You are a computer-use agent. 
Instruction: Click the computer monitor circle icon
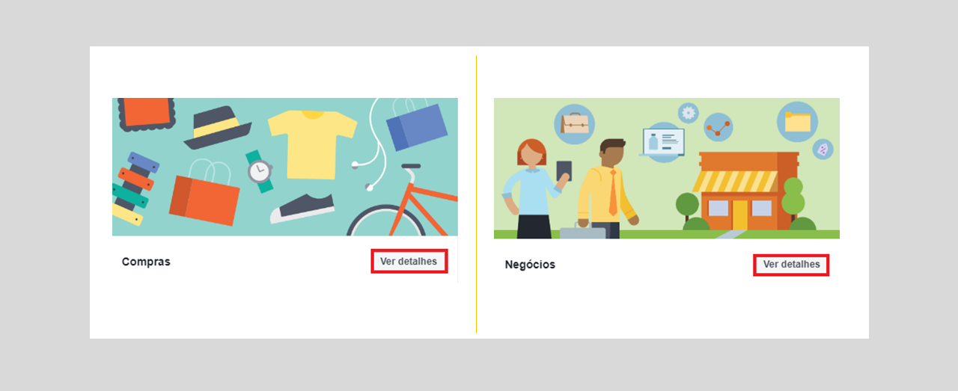pyautogui.click(x=664, y=142)
